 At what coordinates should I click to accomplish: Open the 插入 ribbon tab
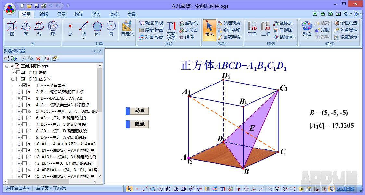click(x=97, y=14)
